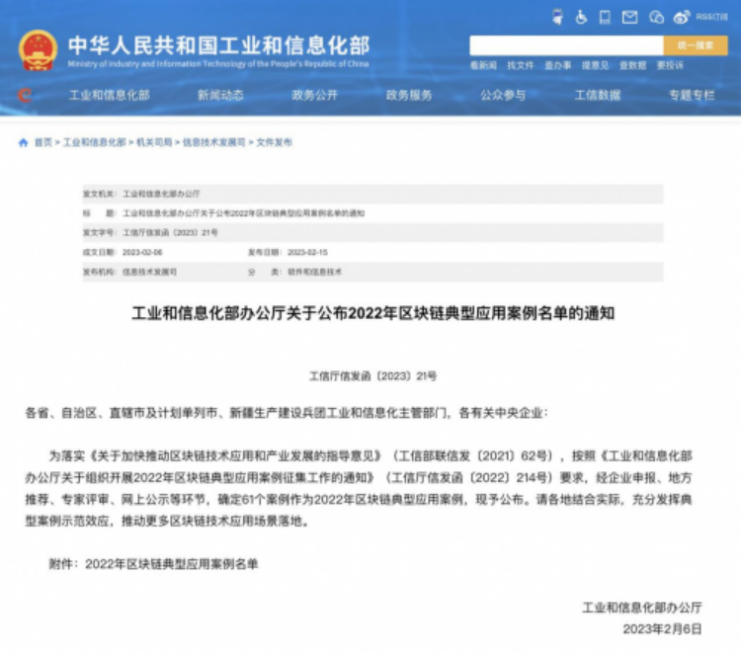Click the 统一搜索 search button

(x=696, y=45)
